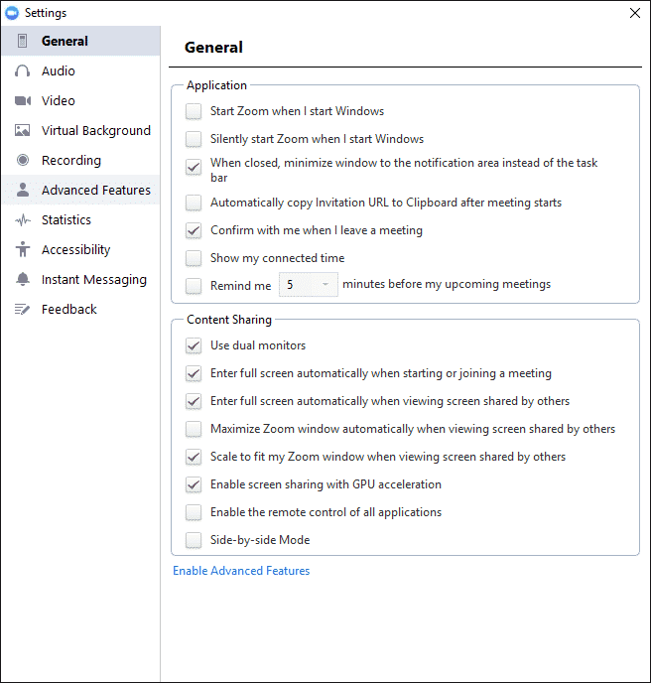Click the 'Settings' window title text

pos(46,13)
